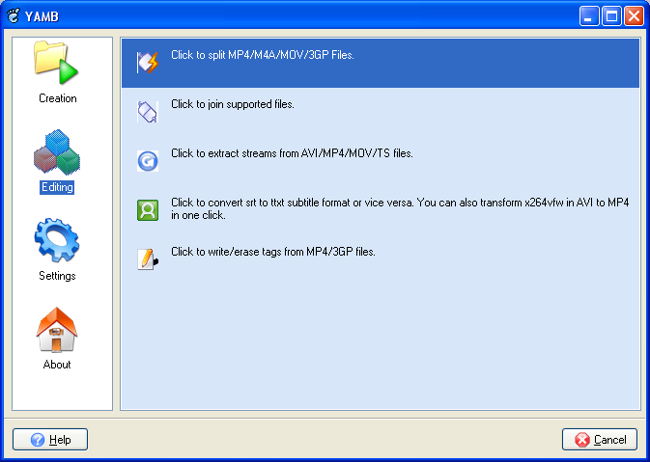
Task: Select 'Click to split MP4/M4A/MOV/3GP Files' text
Action: pos(262,55)
